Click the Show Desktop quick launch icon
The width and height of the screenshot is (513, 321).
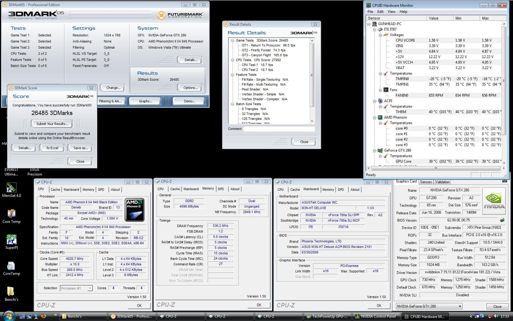pyautogui.click(x=22, y=316)
